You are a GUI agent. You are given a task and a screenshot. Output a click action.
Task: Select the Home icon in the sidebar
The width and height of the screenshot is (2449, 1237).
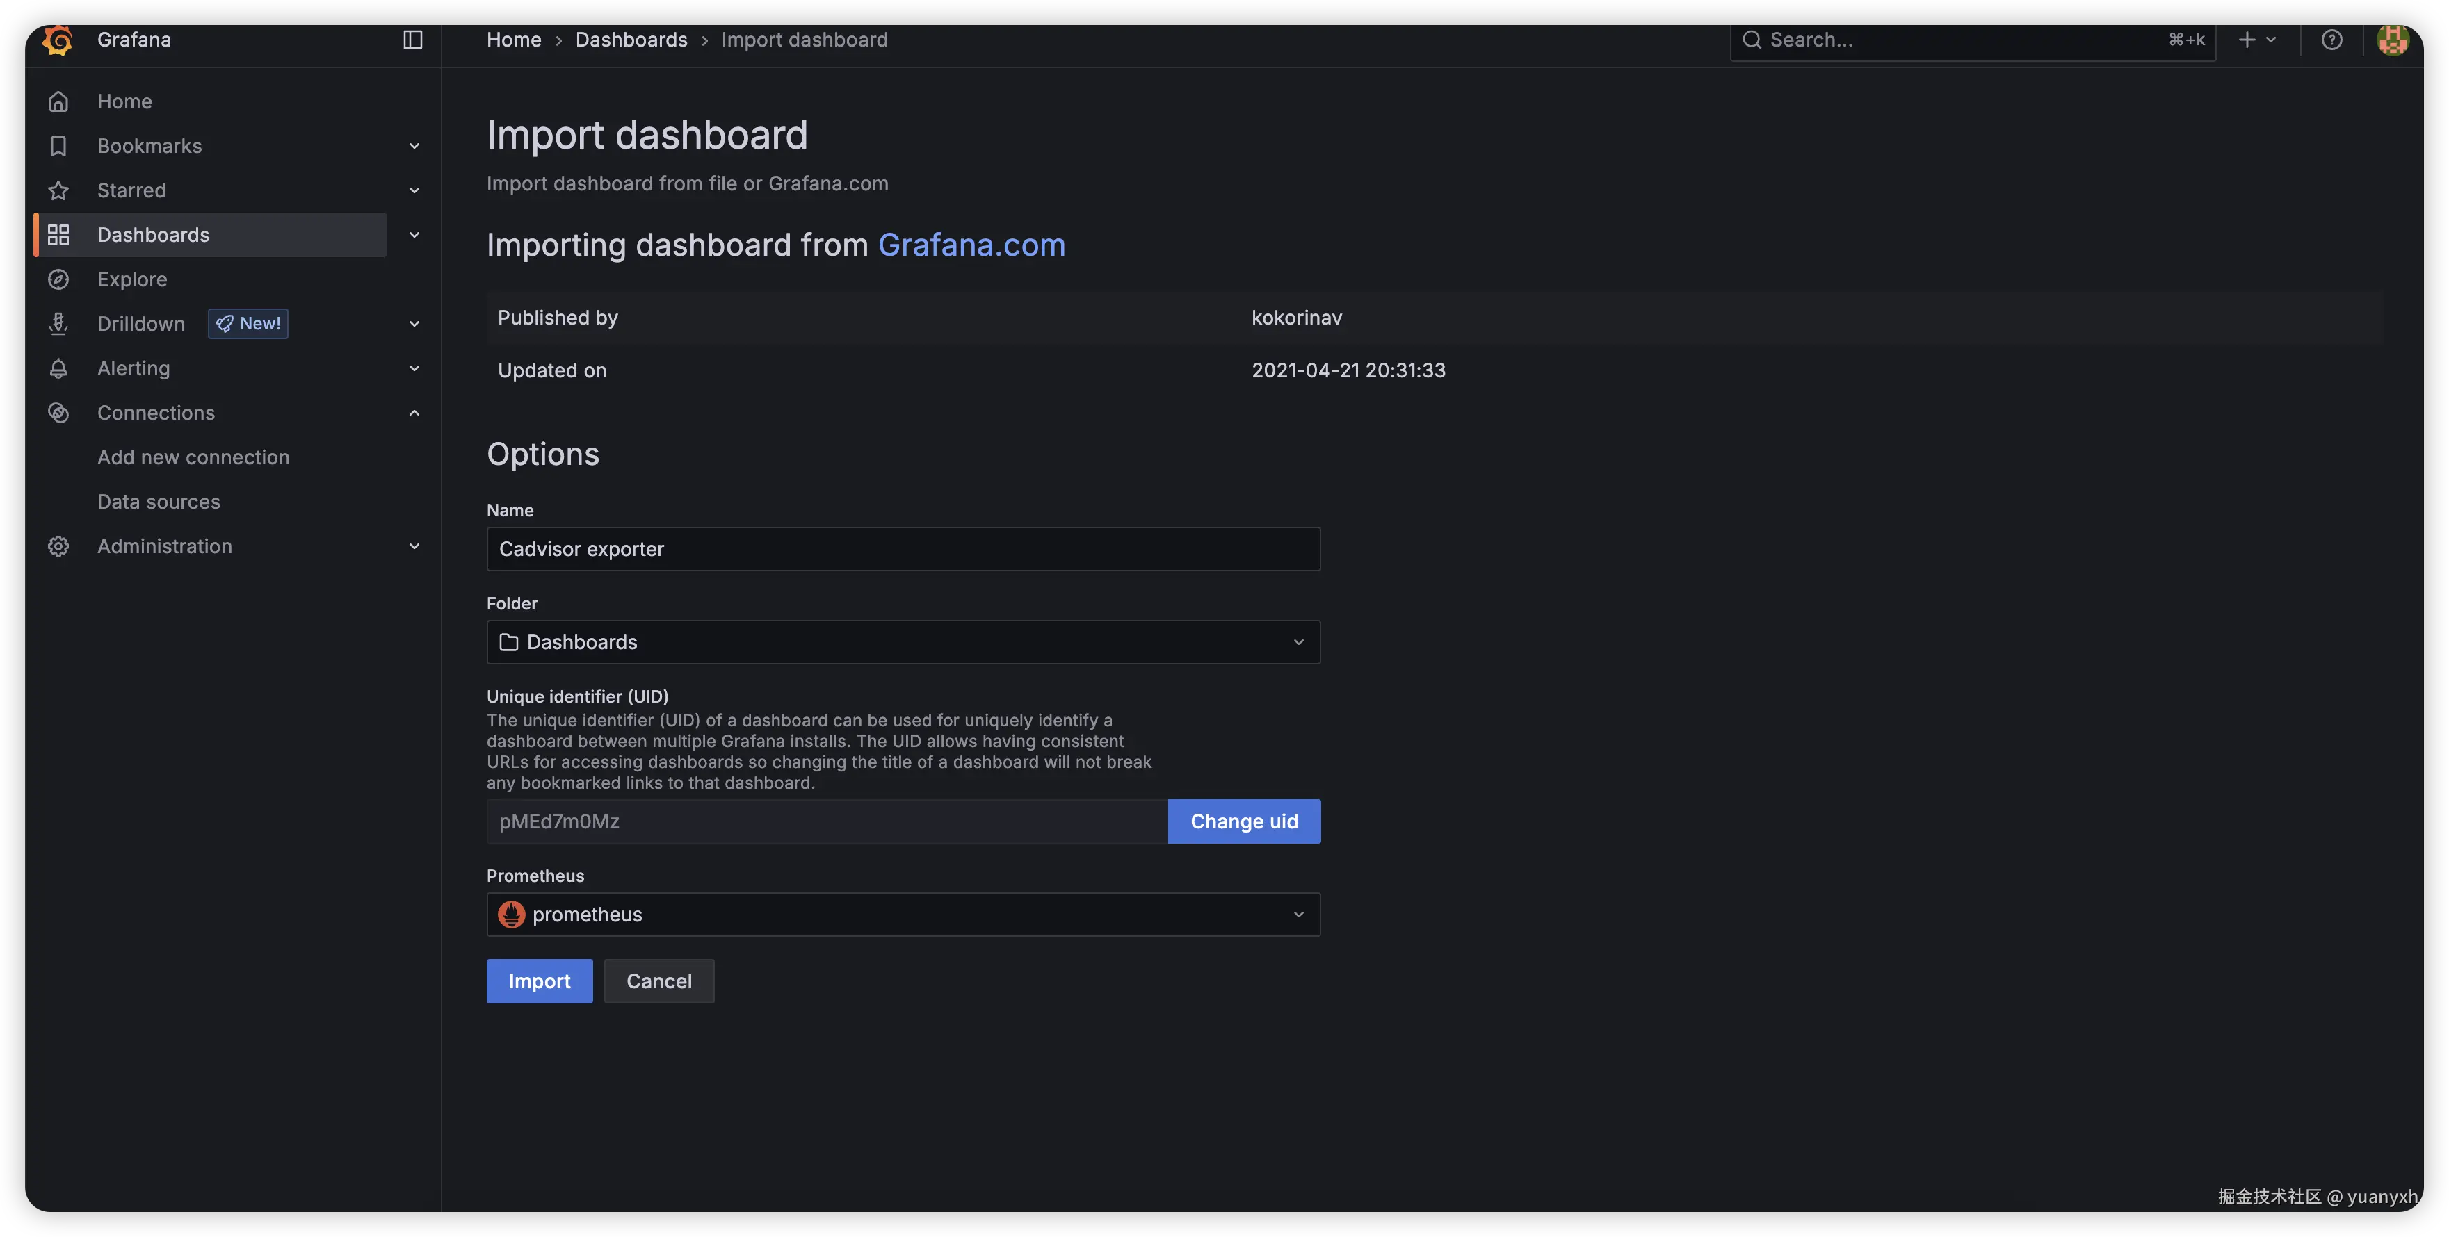[x=58, y=101]
